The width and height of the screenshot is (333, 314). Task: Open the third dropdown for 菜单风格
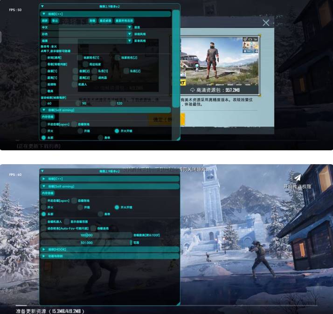tap(86, 40)
